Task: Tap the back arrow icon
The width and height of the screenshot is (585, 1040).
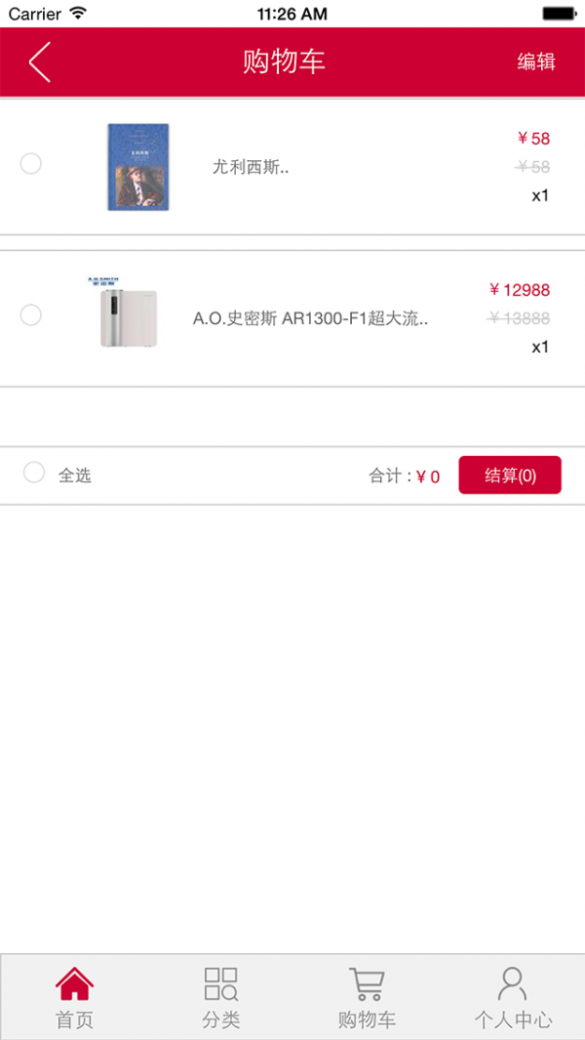Action: 39,62
